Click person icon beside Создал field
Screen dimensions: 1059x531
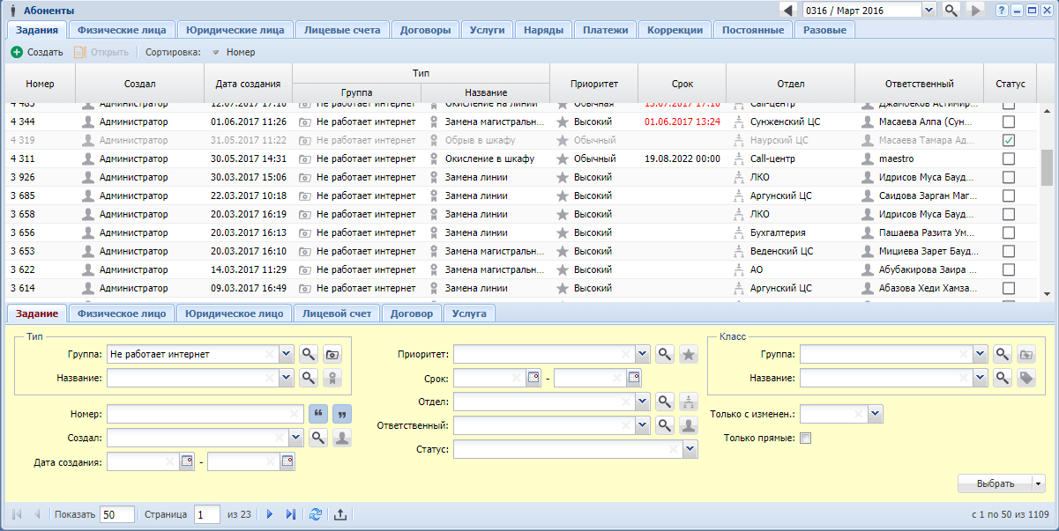pyautogui.click(x=341, y=437)
